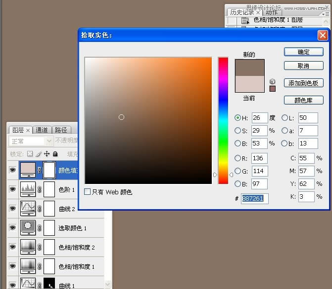Click link icon on color fill layer
The width and height of the screenshot is (332, 289).
point(40,170)
